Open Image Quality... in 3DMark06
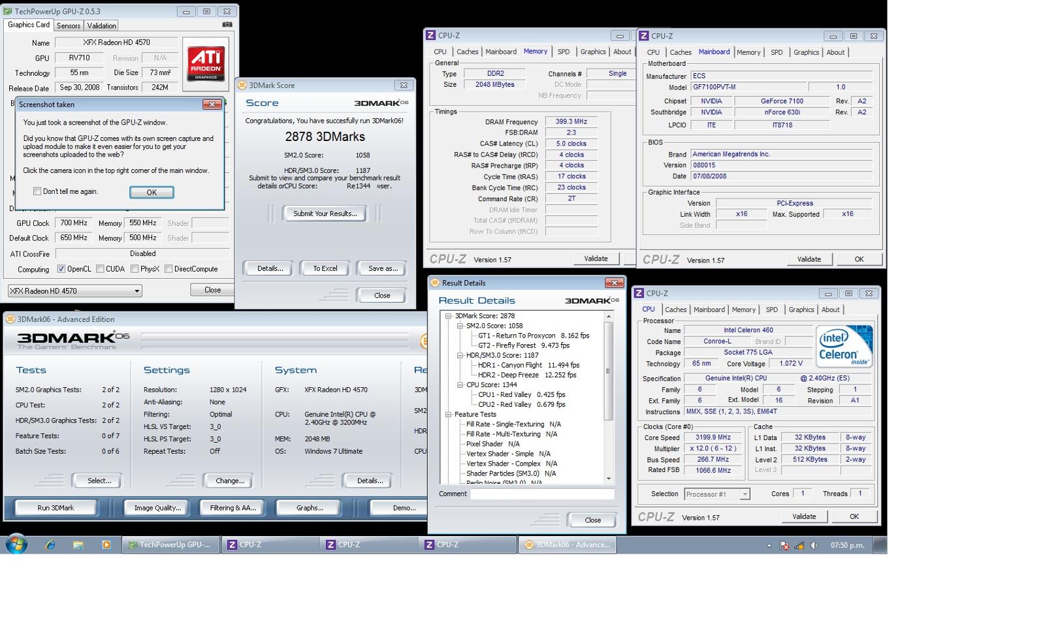Viewport: 1045px width, 634px height. [157, 507]
